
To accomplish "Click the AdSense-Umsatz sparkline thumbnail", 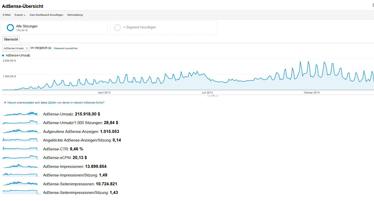I will click(x=21, y=114).
